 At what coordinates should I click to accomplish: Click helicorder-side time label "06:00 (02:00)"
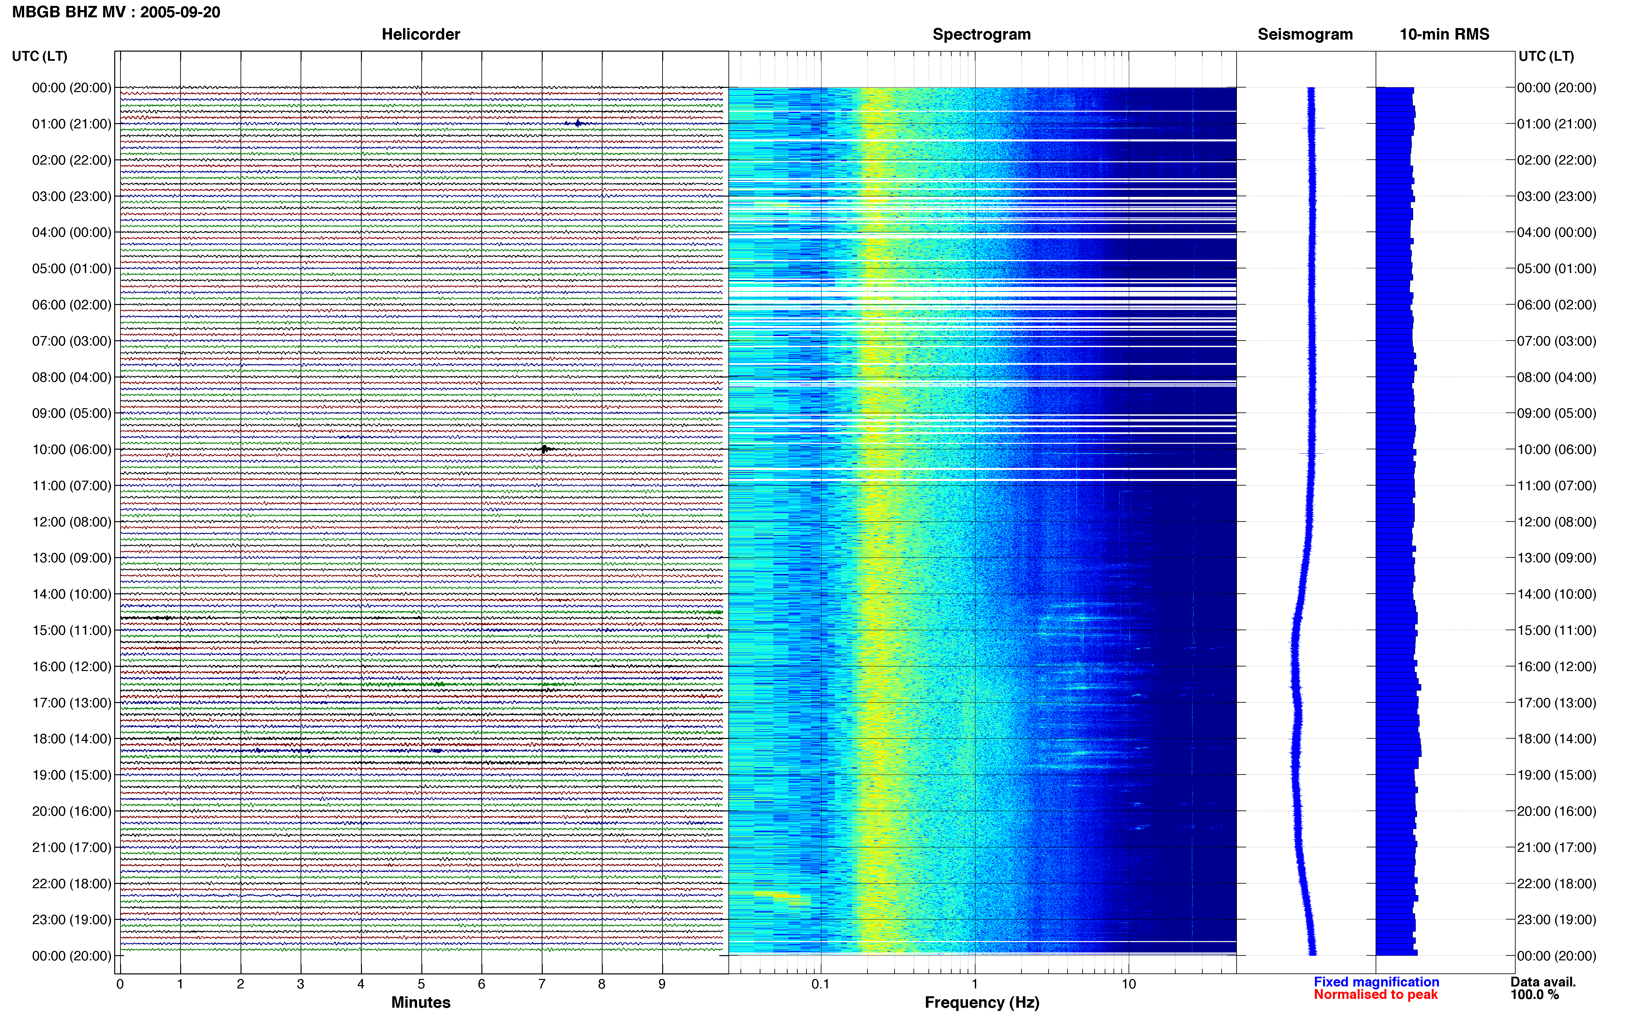[72, 305]
